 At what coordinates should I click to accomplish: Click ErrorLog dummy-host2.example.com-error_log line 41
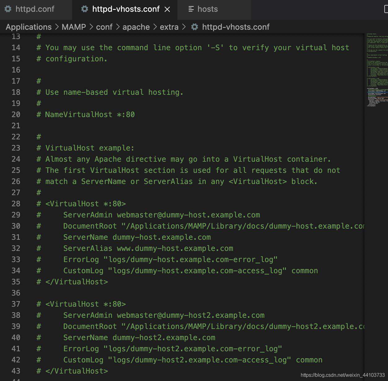(173, 349)
